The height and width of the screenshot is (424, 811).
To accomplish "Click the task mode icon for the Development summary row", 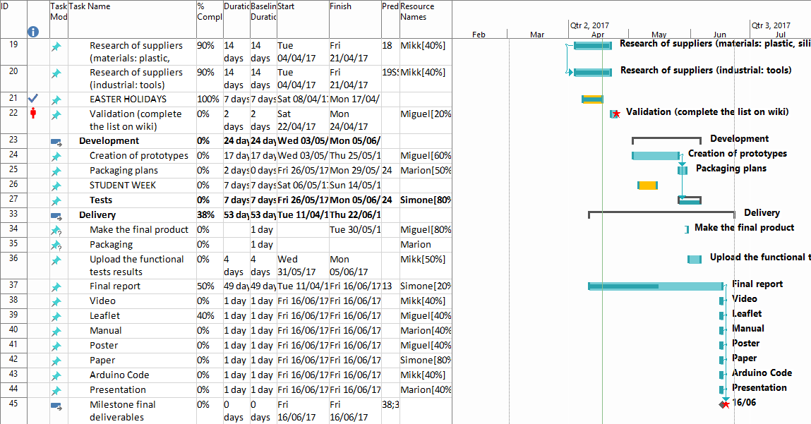I will tap(56, 142).
